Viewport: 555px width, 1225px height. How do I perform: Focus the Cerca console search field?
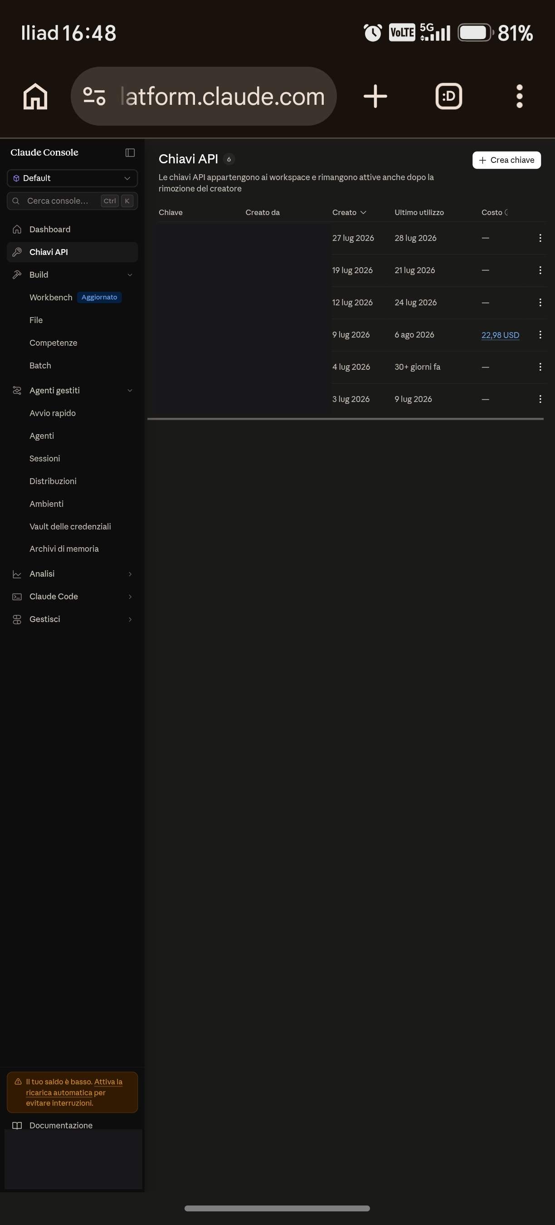(x=72, y=201)
